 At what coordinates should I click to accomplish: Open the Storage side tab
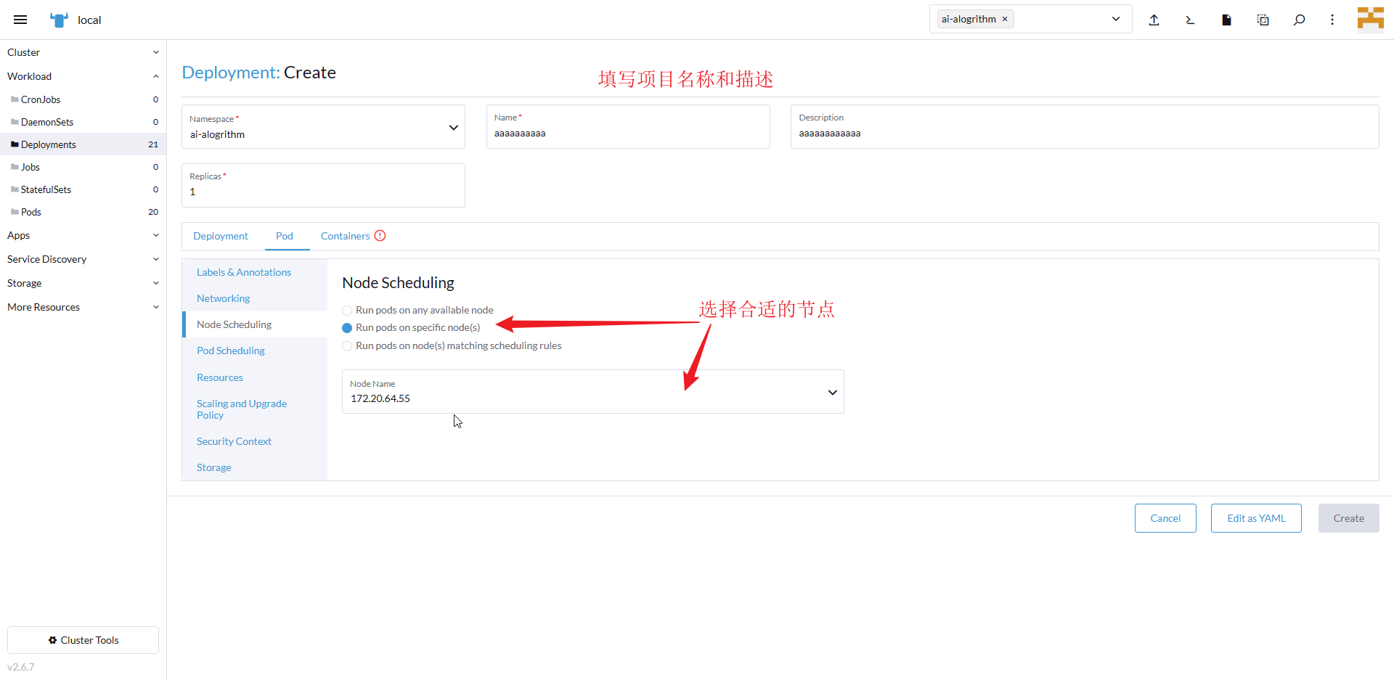[x=255, y=467]
